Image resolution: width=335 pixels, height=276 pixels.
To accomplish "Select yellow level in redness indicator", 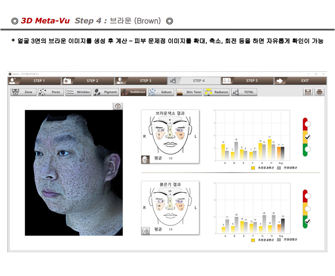I will pyautogui.click(x=308, y=208).
